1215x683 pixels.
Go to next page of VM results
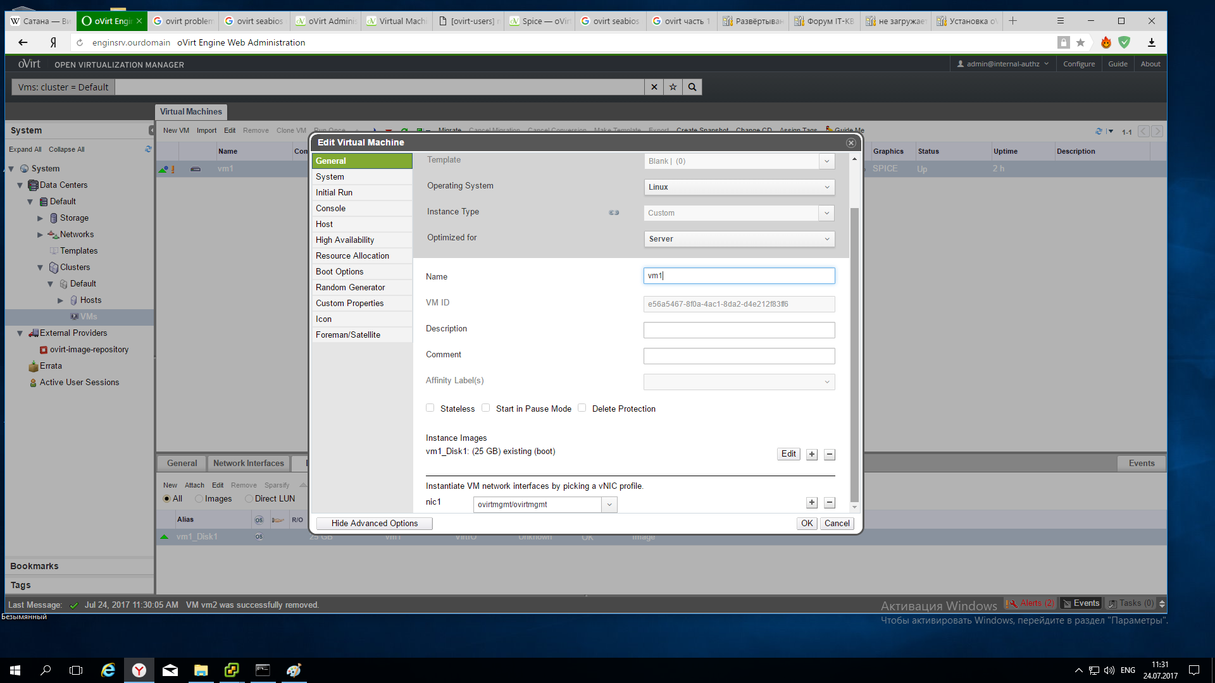point(1157,132)
